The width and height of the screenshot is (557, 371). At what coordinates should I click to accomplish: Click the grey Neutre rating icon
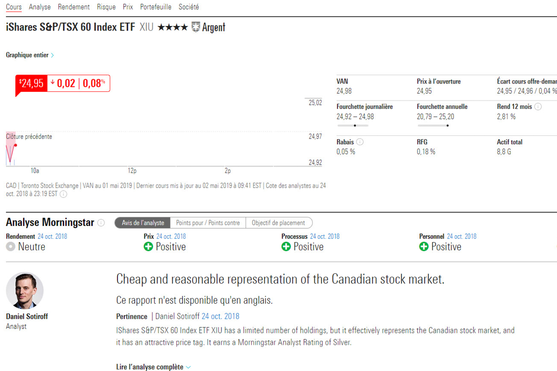(11, 247)
